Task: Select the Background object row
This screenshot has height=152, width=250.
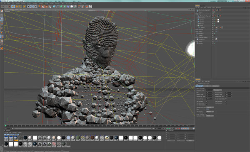Action: 201,39
